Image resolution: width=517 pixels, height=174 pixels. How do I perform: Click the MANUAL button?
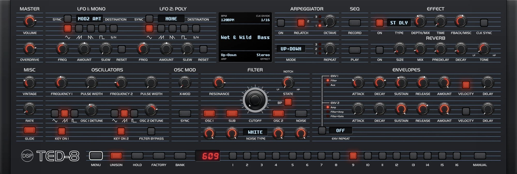480,156
